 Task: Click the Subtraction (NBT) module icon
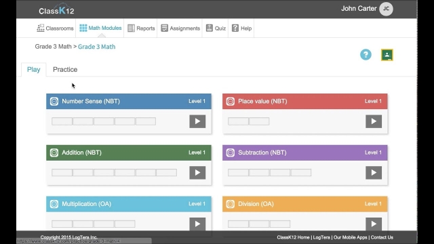(231, 152)
